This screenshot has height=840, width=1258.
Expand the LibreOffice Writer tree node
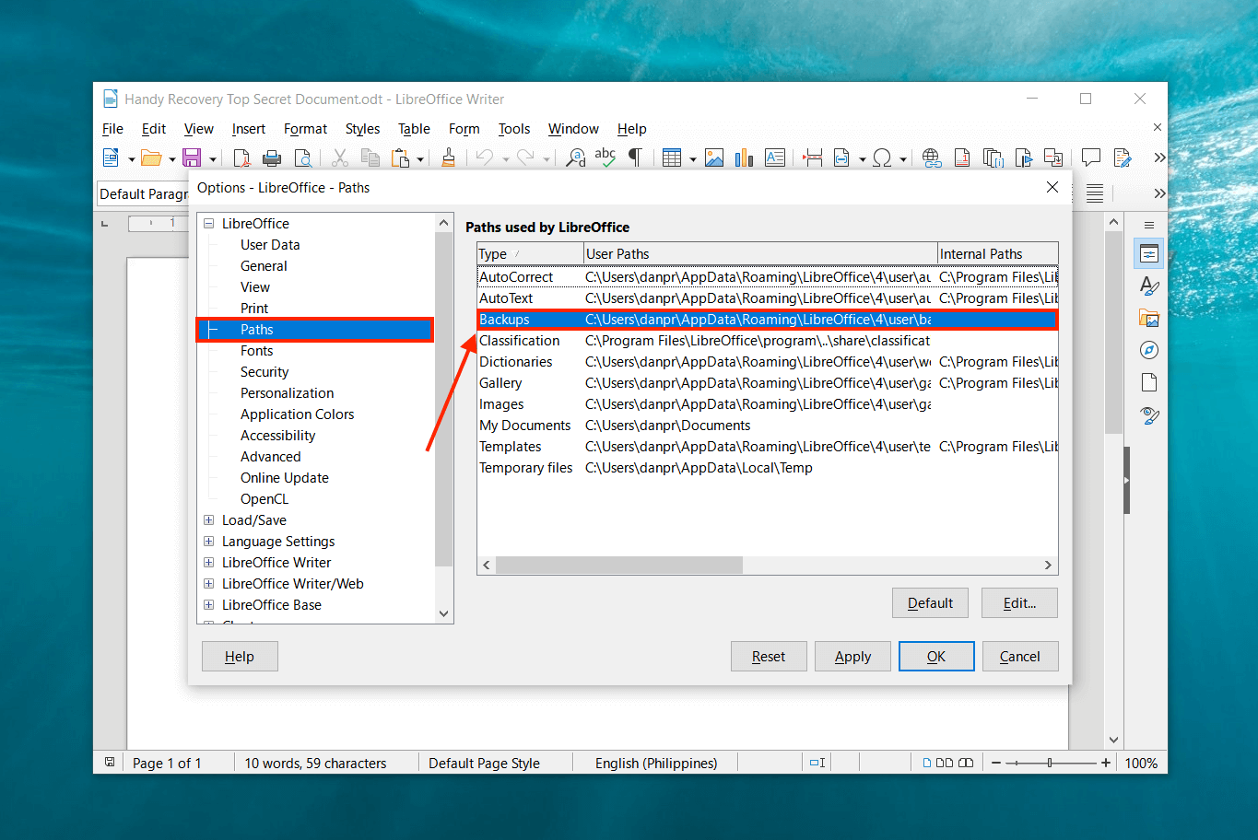click(x=209, y=563)
